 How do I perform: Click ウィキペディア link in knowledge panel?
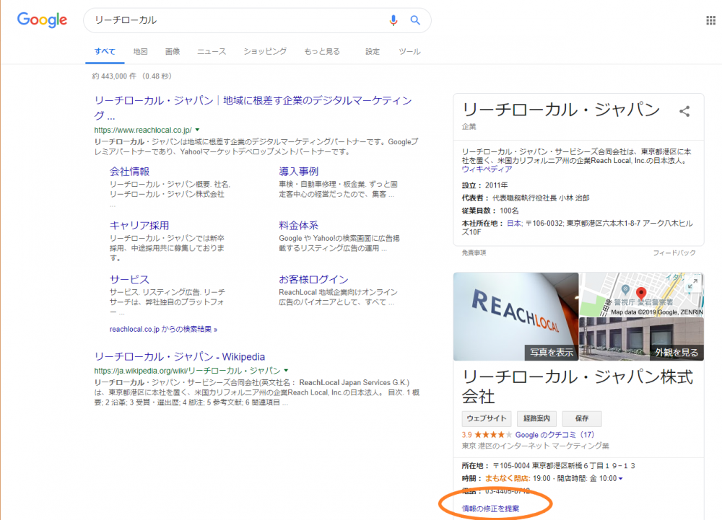tap(487, 169)
